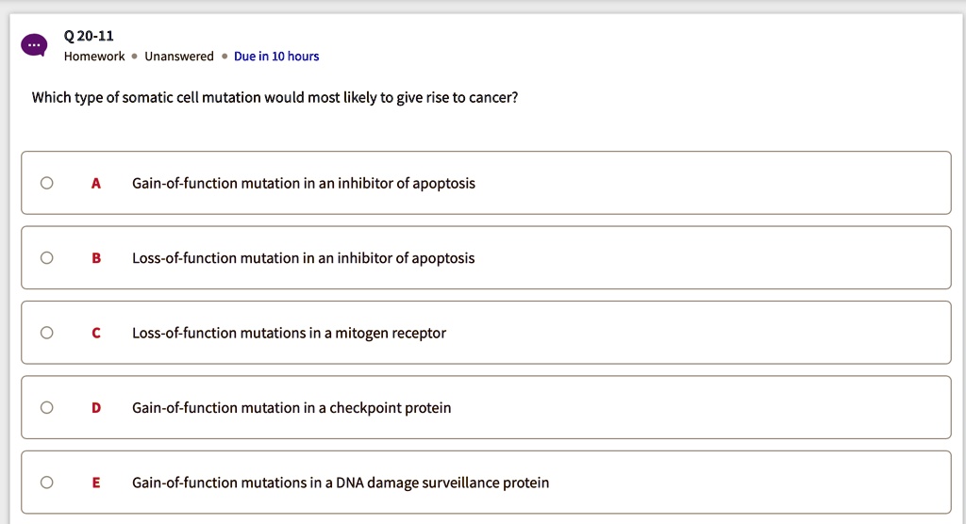Click the red letter C label

click(x=96, y=333)
